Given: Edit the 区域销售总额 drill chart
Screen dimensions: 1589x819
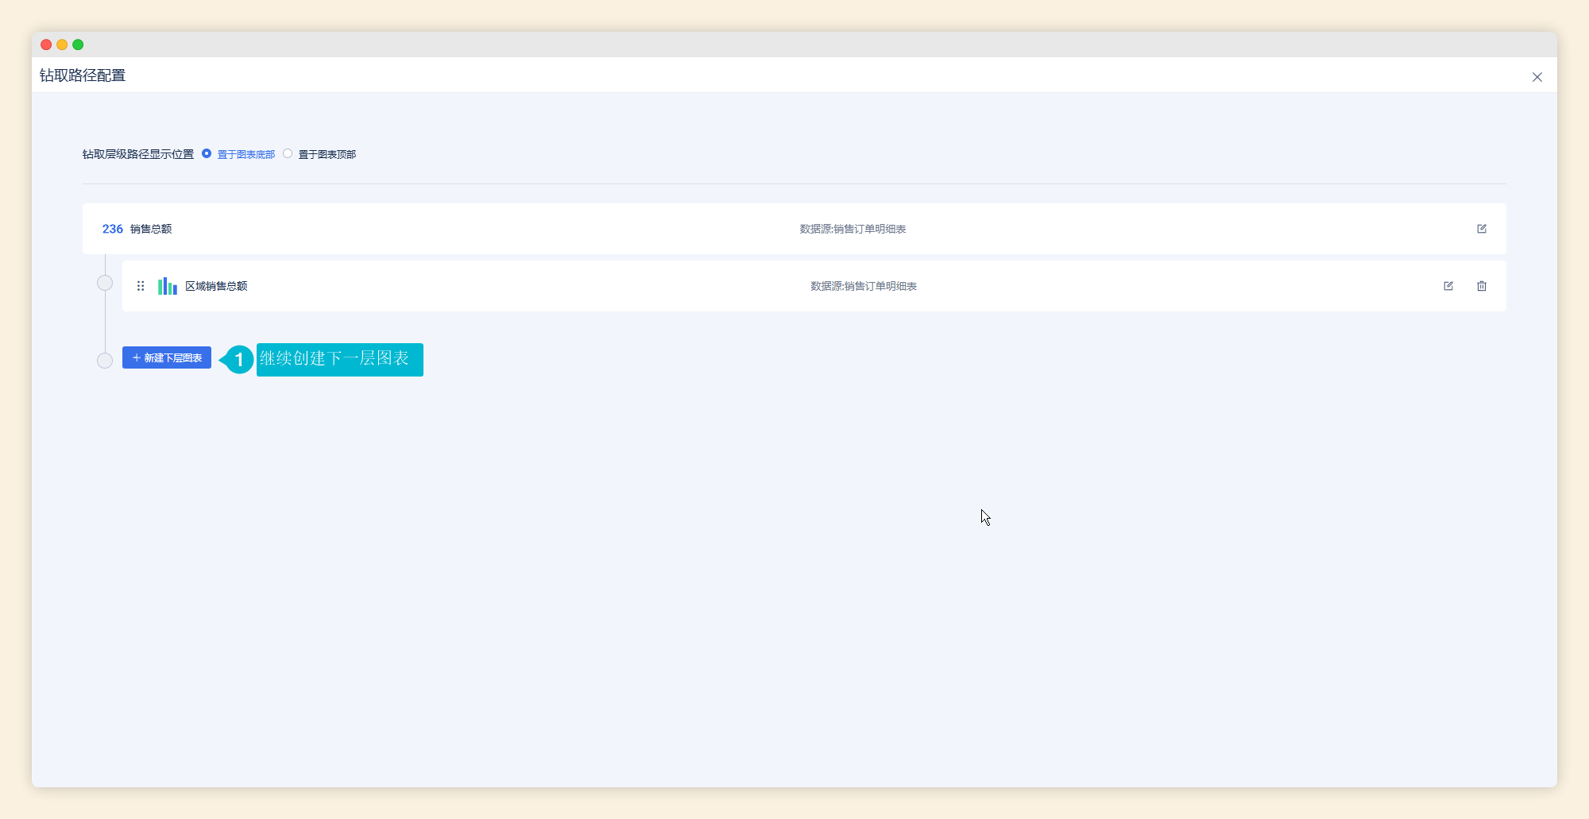Looking at the screenshot, I should 1448,286.
